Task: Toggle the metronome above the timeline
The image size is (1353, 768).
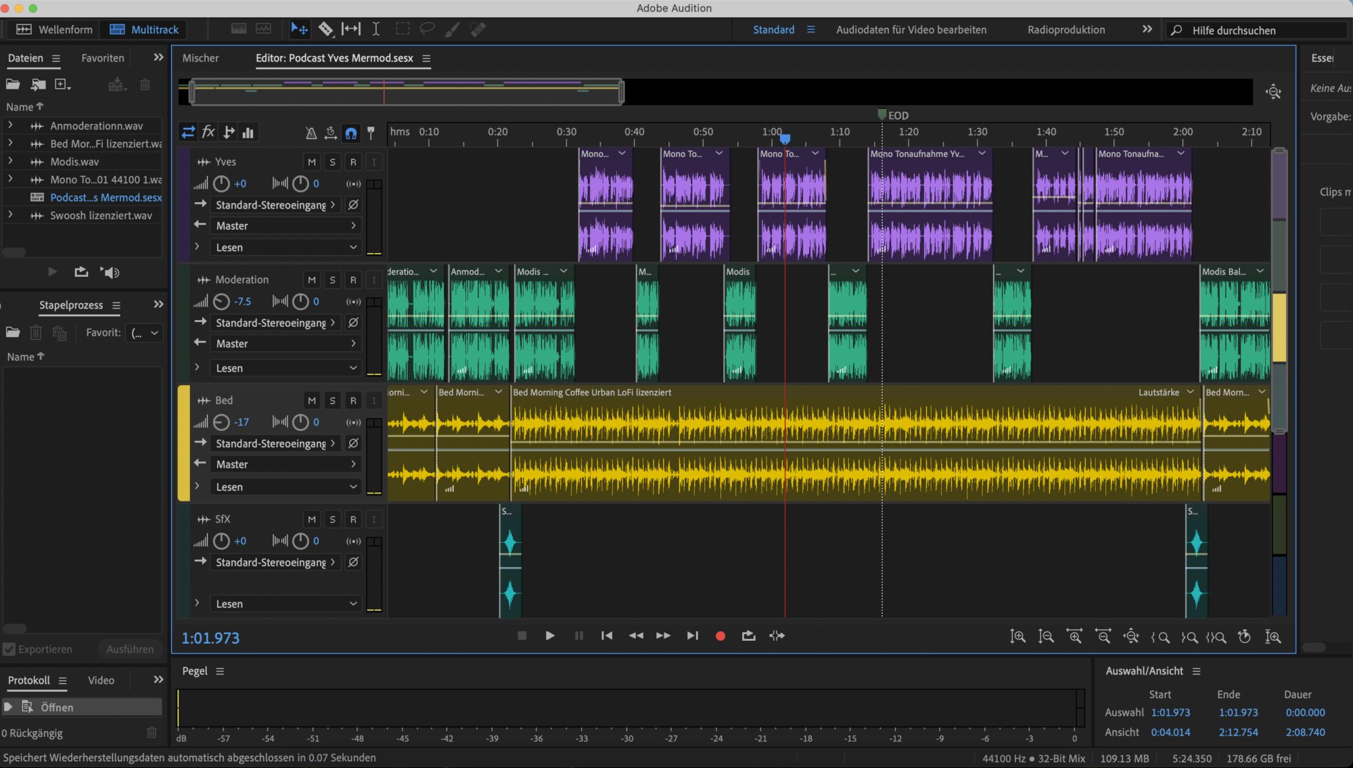Action: [311, 133]
